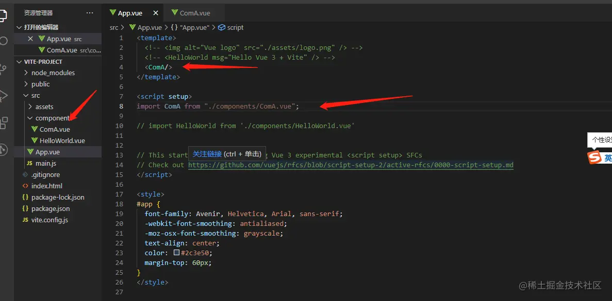Click the grayscale value on line 21
Screen dimensions: 612x301
coord(261,233)
